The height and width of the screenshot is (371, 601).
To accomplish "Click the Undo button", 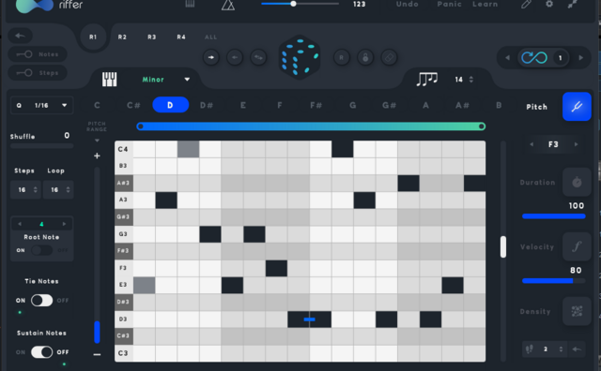I will [408, 4].
